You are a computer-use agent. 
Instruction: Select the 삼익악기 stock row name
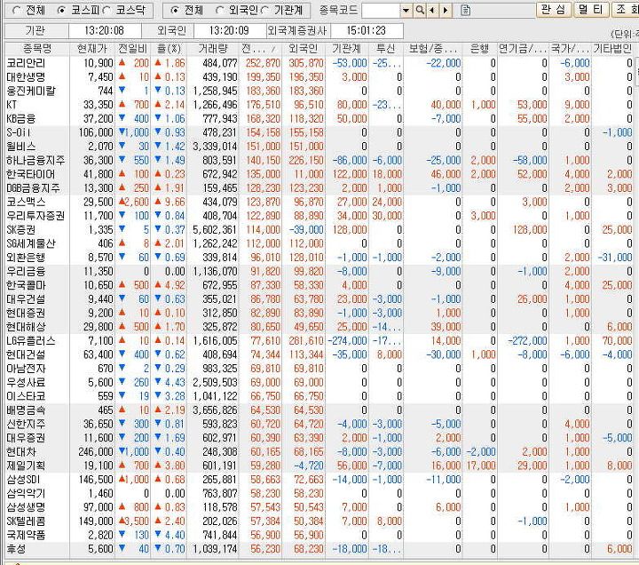[26, 493]
